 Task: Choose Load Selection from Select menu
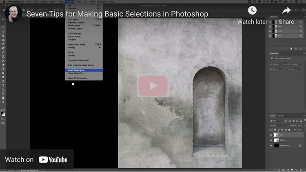click(84, 70)
